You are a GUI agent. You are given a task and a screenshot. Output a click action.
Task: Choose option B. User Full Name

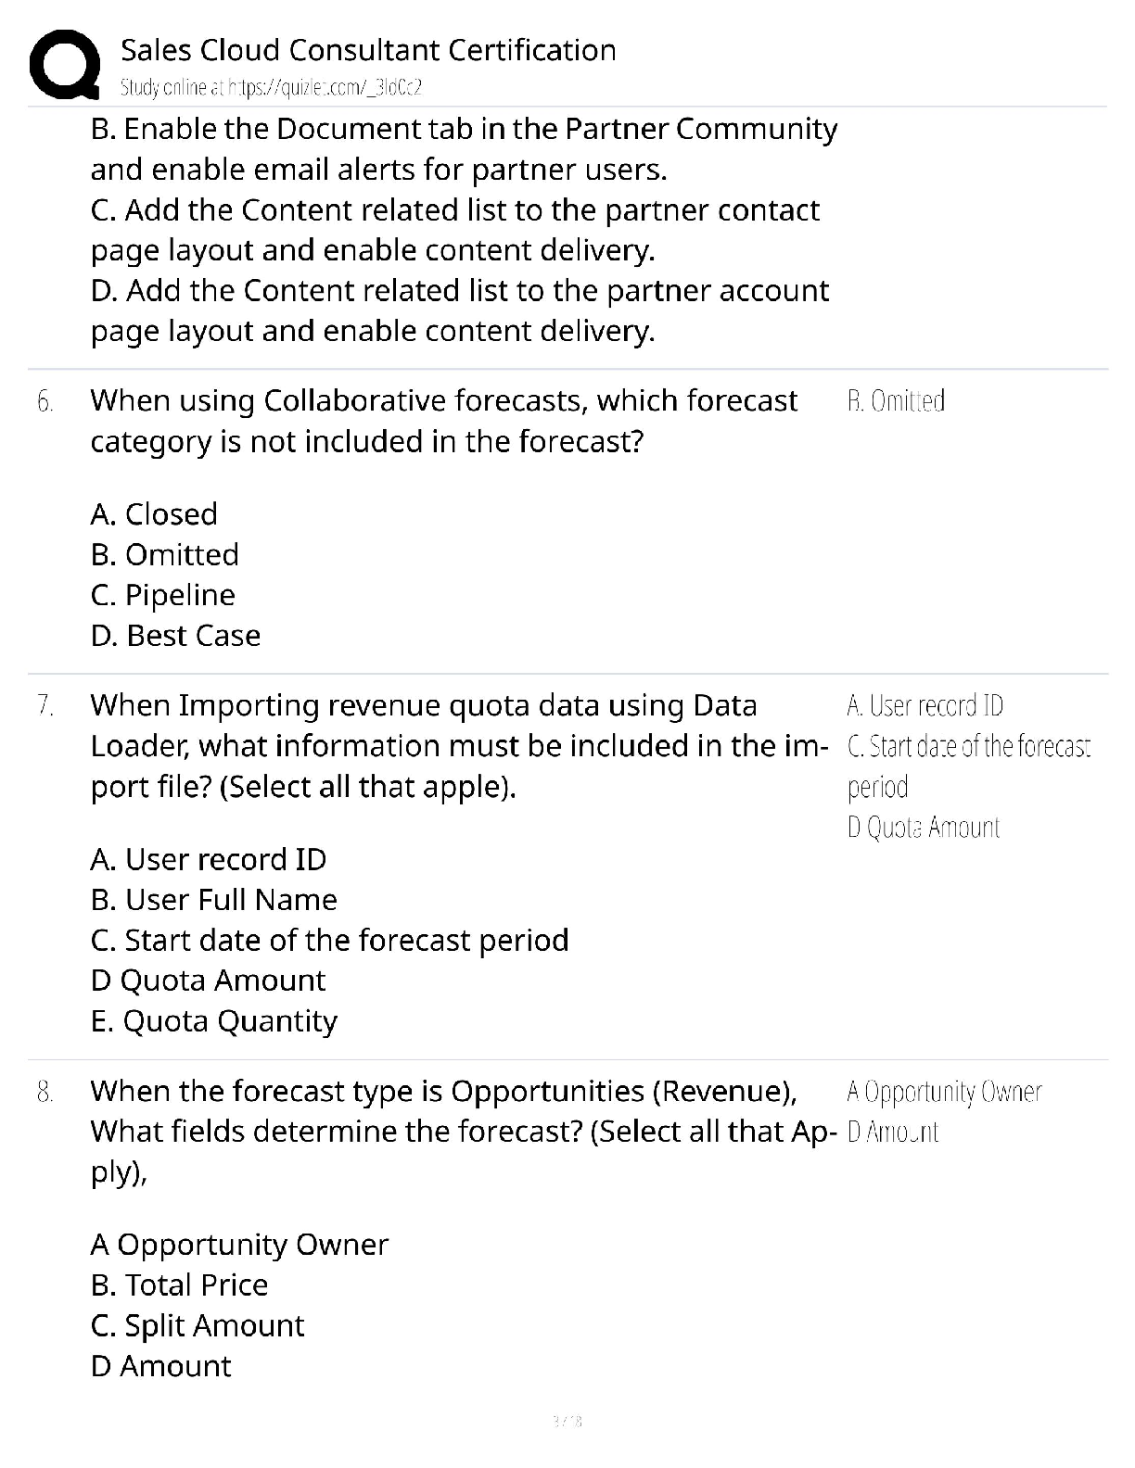[x=214, y=900]
